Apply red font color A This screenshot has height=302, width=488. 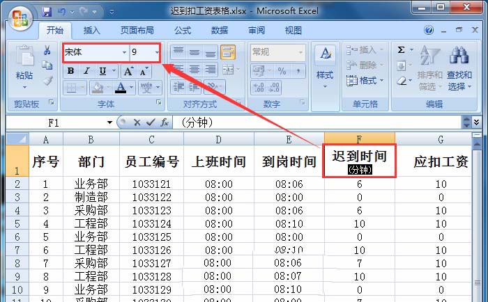click(x=121, y=88)
